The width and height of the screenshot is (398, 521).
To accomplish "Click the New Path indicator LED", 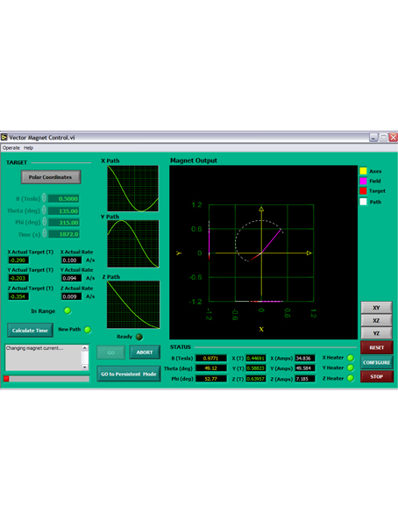I will tap(88, 330).
